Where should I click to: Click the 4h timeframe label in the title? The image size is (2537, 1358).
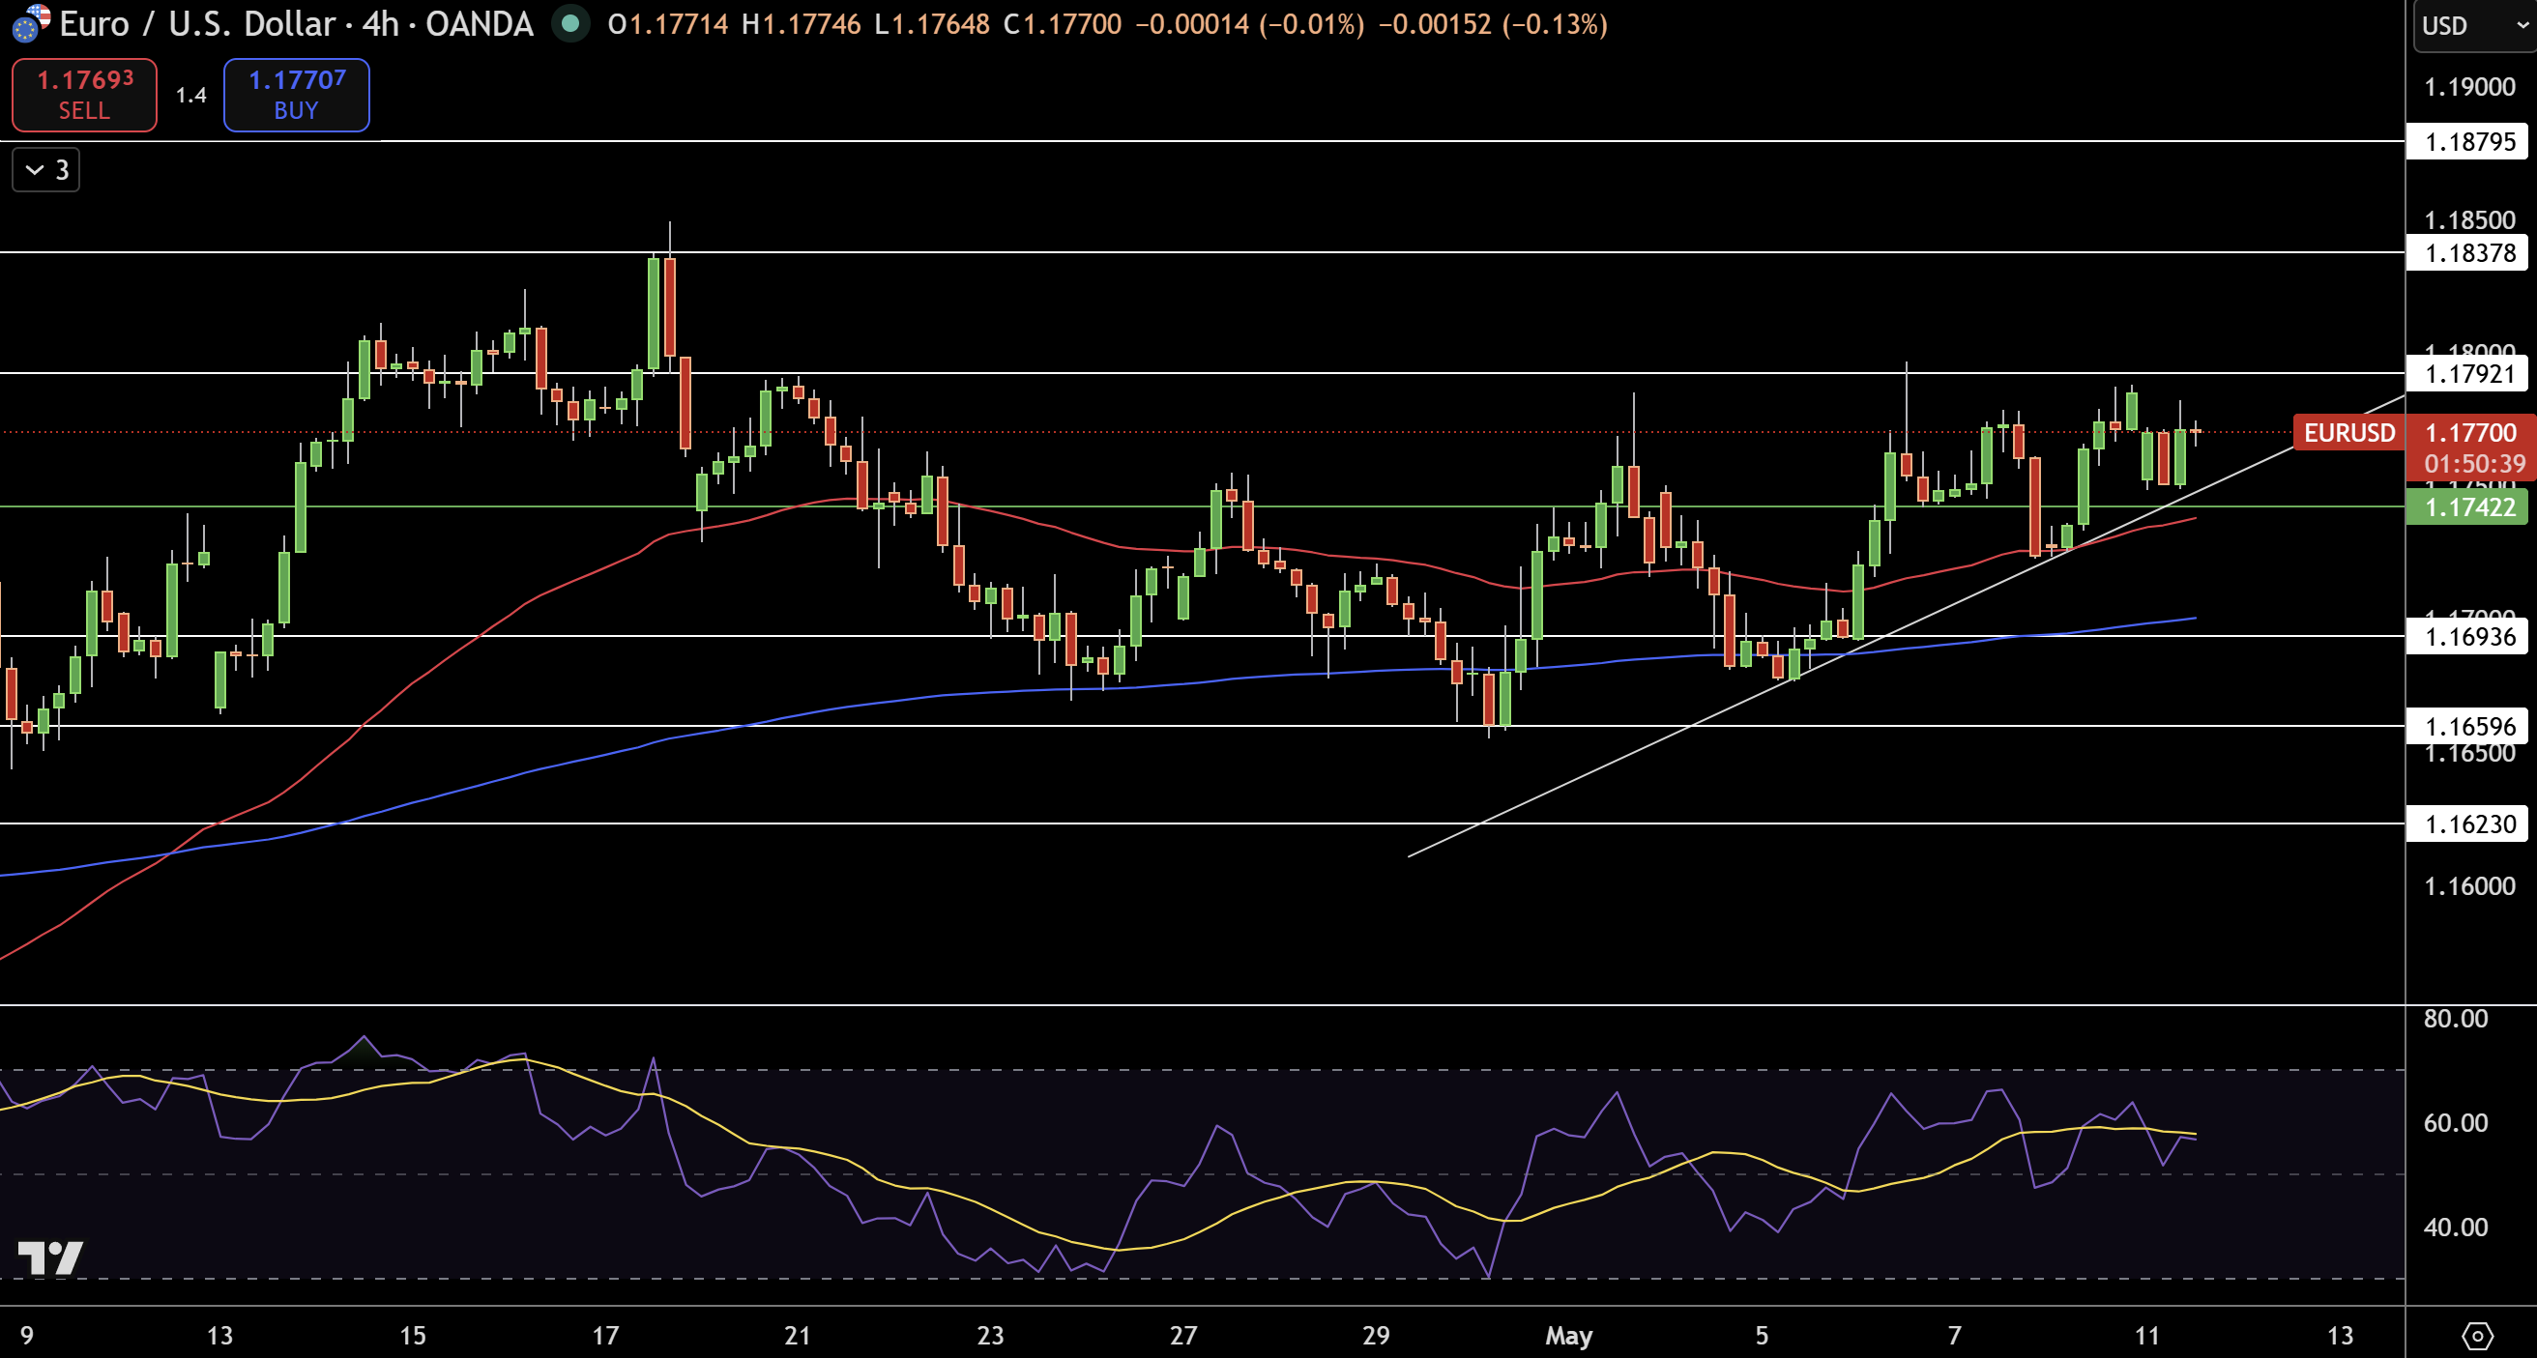click(380, 23)
